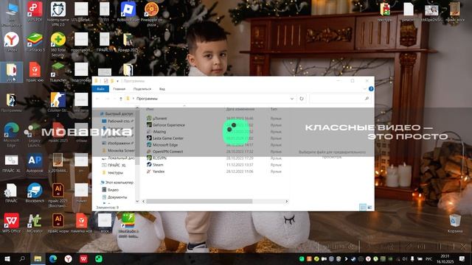
Task: Open the WPS Office desktop shortcut
Action: coord(12,222)
